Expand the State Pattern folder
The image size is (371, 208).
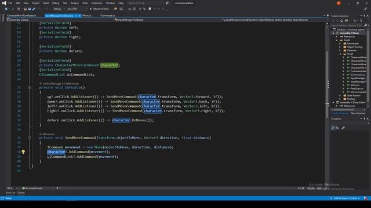(x=340, y=95)
